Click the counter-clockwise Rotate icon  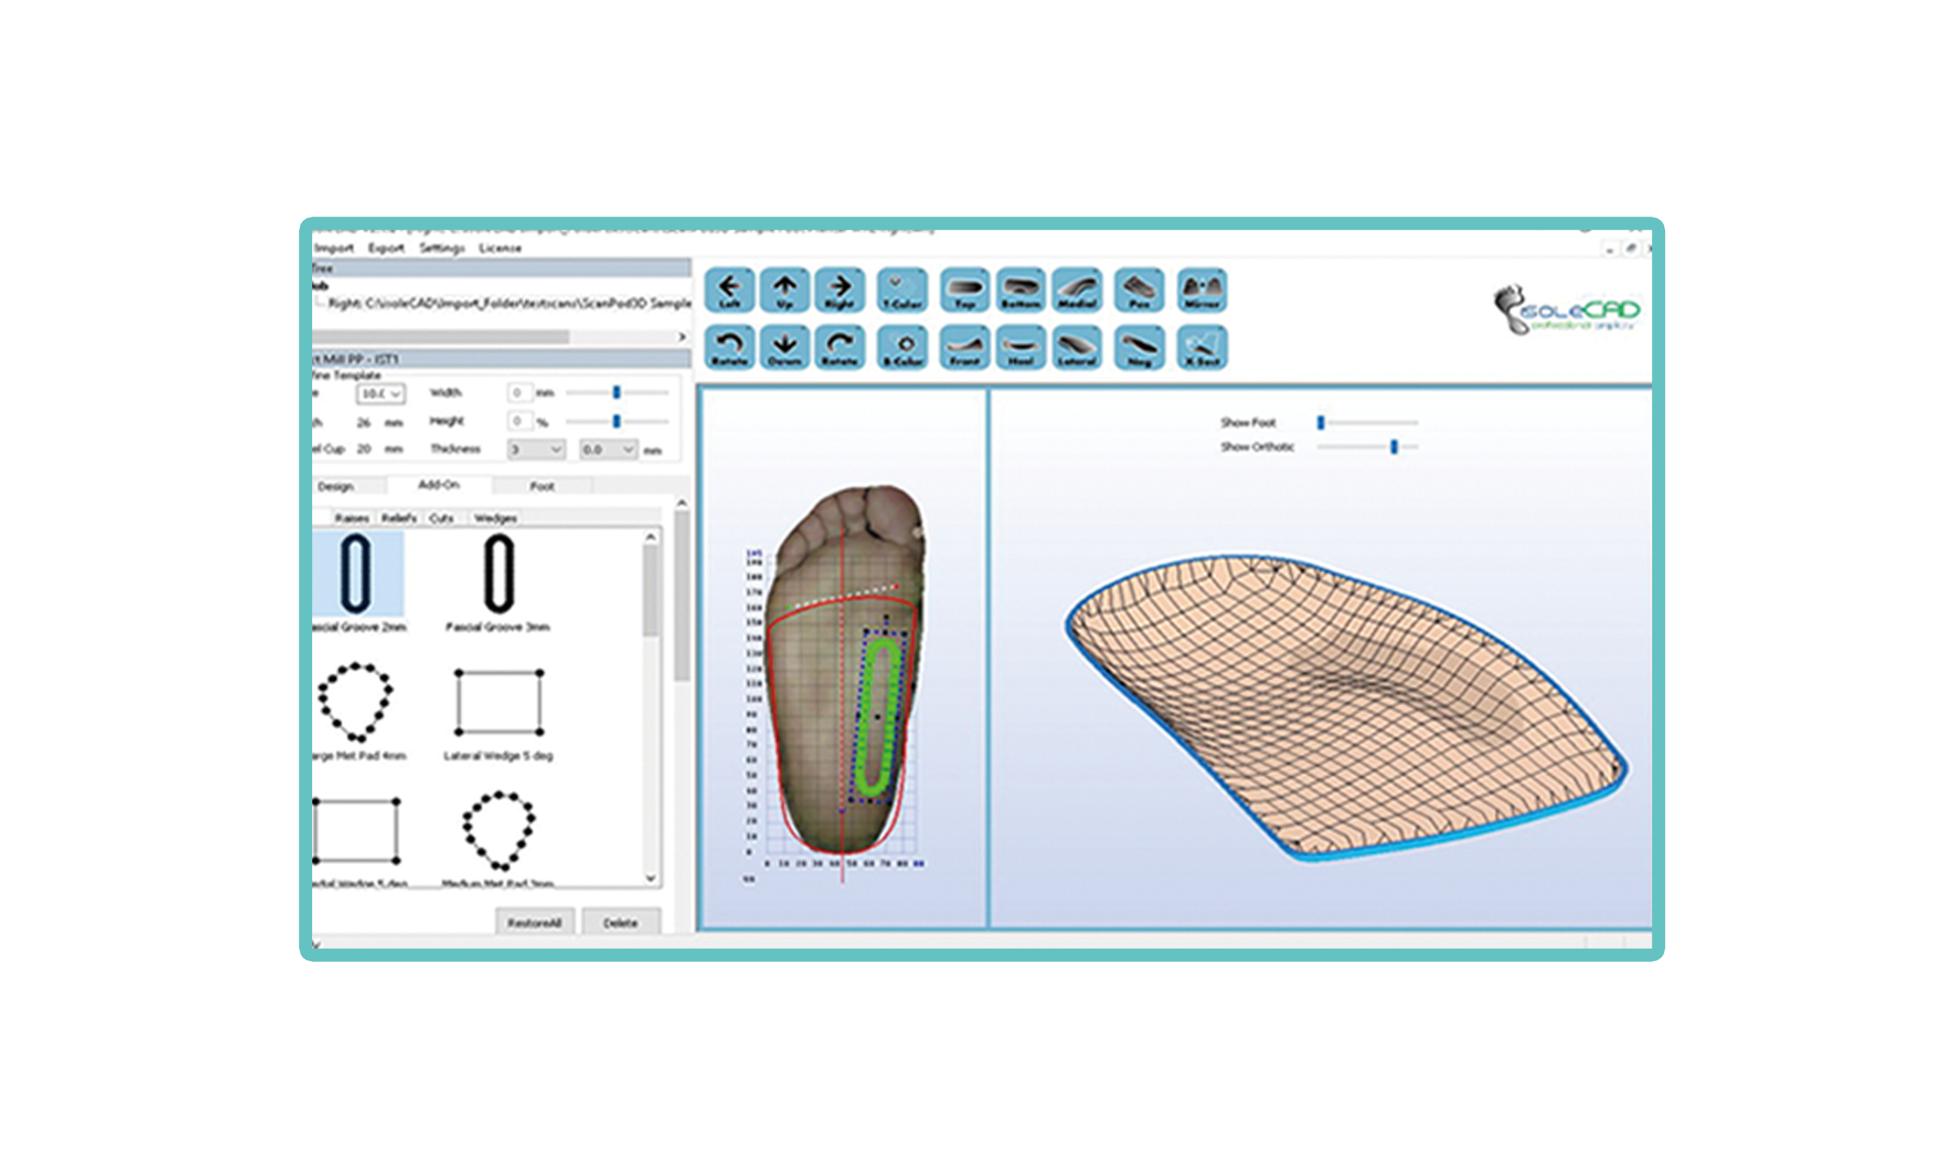730,348
